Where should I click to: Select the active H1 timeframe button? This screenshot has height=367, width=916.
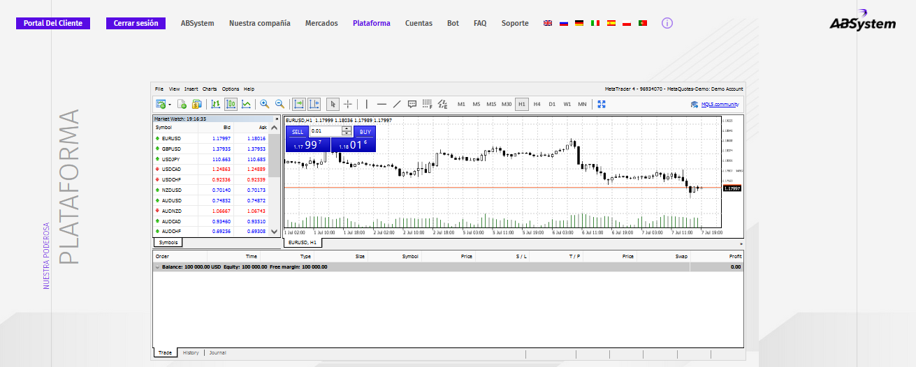click(x=522, y=104)
